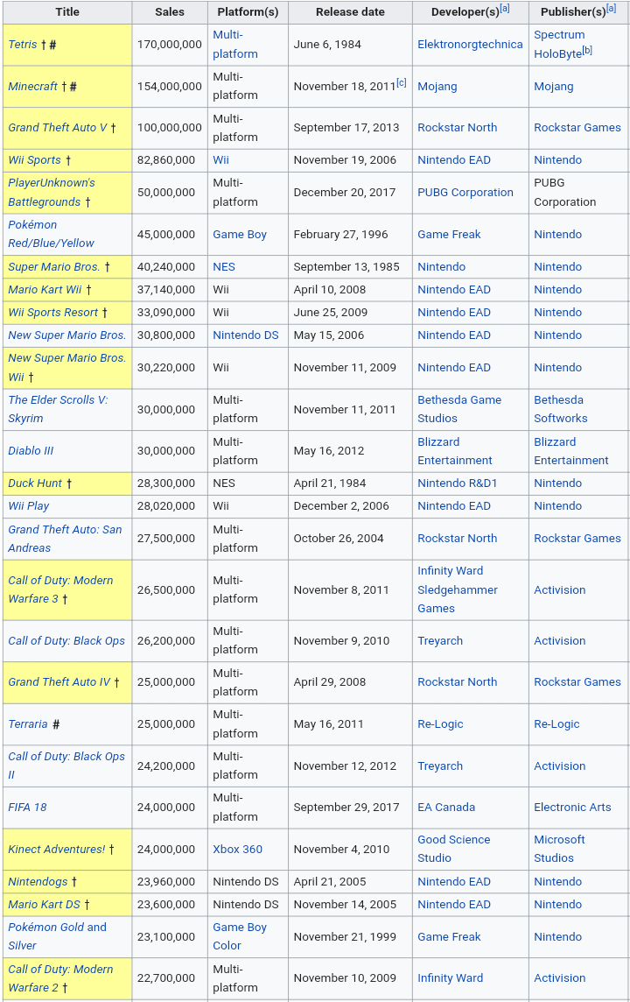Open Game Freak link in Pokémon Gold and Silver row

click(450, 937)
